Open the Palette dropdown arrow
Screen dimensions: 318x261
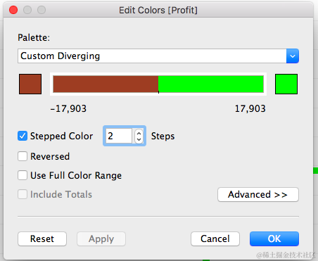293,56
